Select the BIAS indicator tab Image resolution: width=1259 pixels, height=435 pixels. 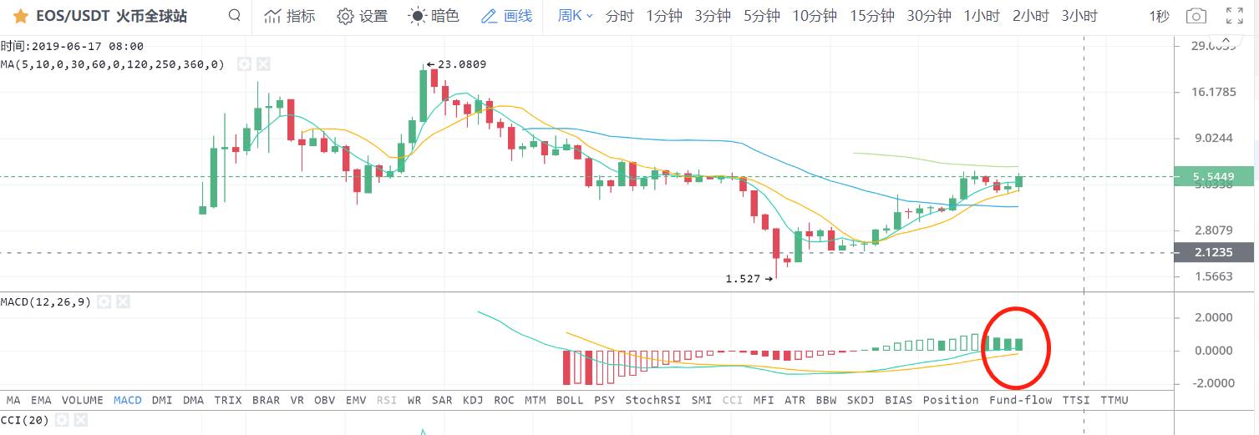pyautogui.click(x=899, y=400)
